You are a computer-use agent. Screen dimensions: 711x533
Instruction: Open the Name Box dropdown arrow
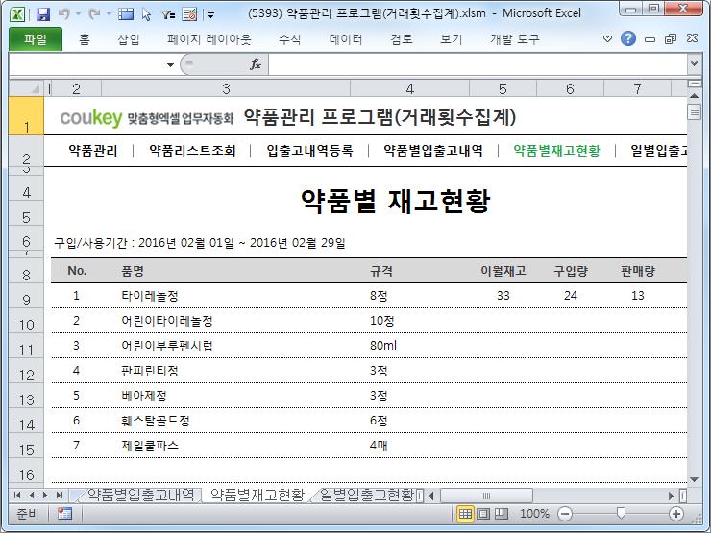170,64
